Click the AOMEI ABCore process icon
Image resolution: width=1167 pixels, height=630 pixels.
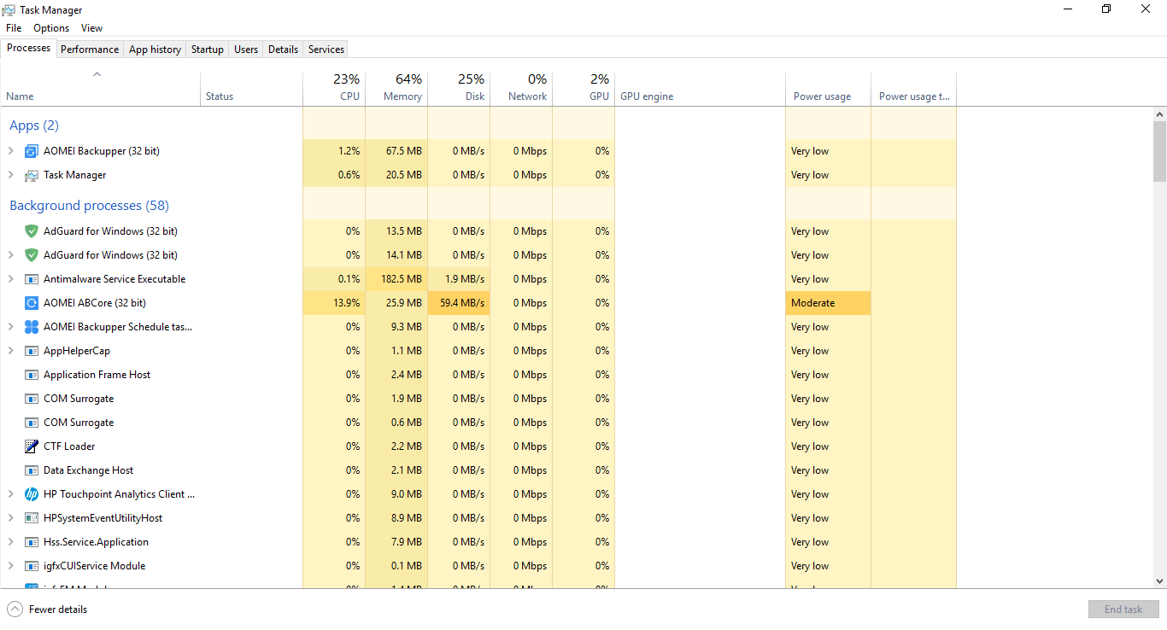[x=32, y=303]
